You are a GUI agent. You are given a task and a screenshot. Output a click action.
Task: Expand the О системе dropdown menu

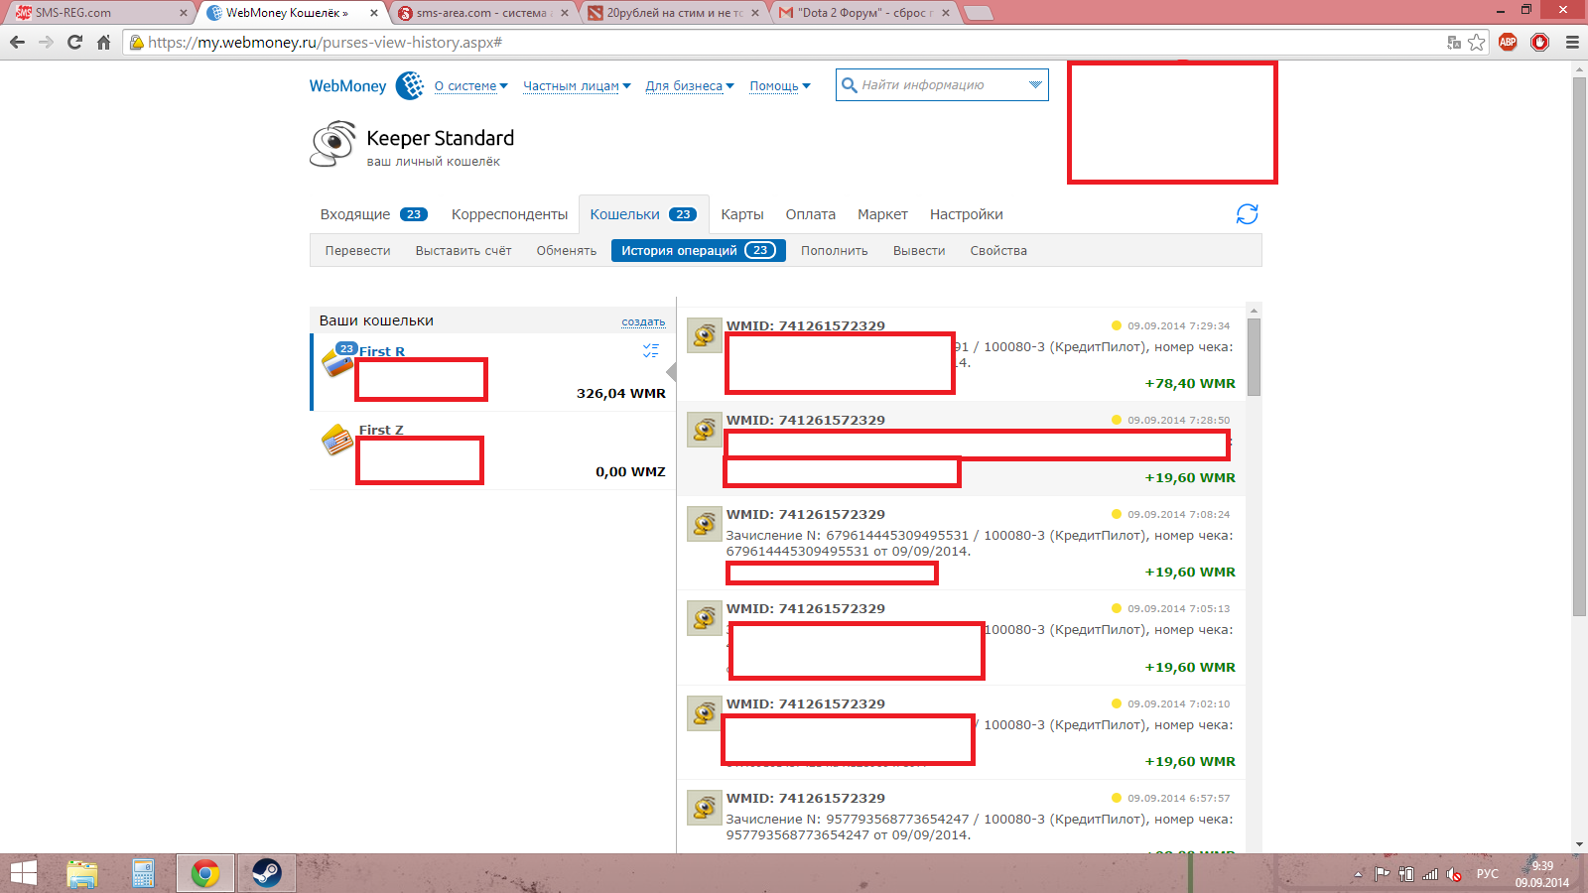470,86
